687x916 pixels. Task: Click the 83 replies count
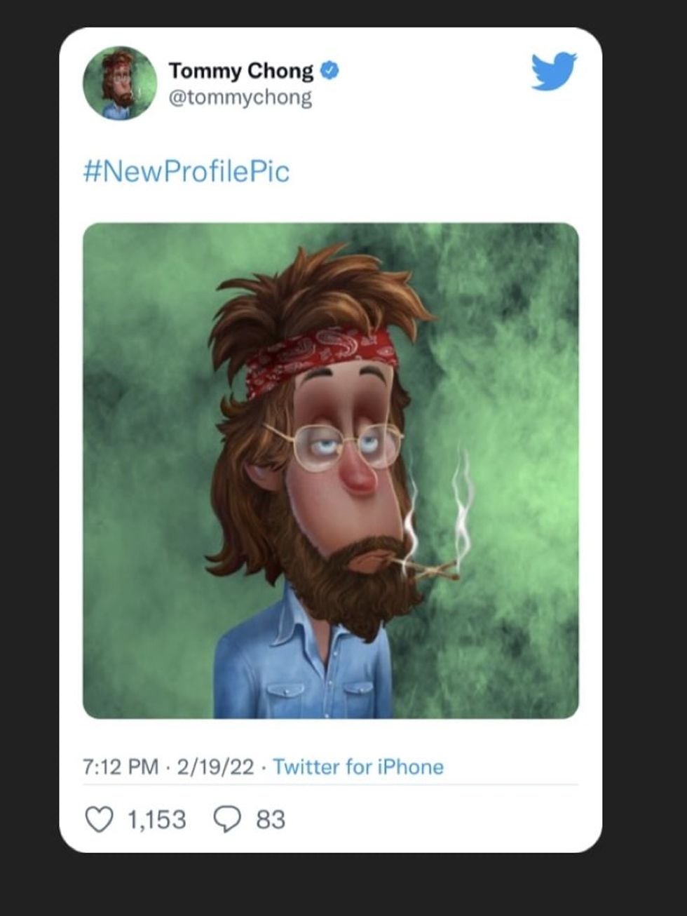[271, 819]
